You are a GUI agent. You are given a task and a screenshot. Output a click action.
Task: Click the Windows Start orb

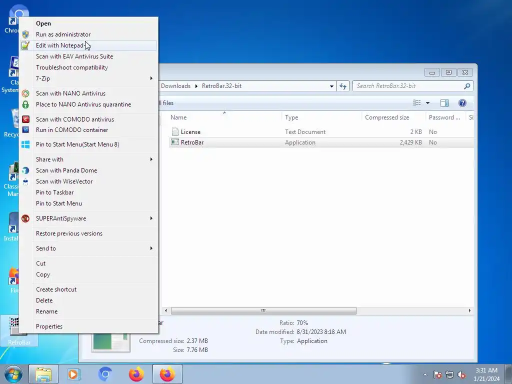[13, 374]
